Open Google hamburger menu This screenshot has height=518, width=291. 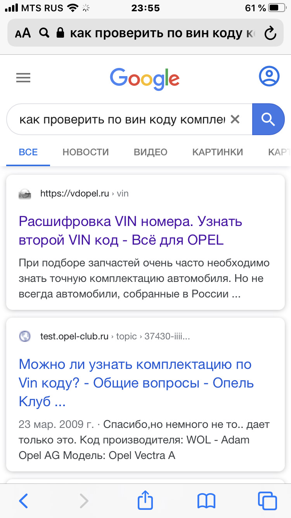[x=23, y=78]
